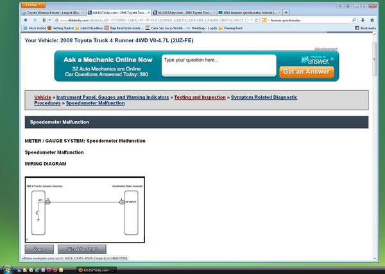385x274 pixels.
Task: Click the Speedometer Malfunction breadcrumb link
Action: 95,103
